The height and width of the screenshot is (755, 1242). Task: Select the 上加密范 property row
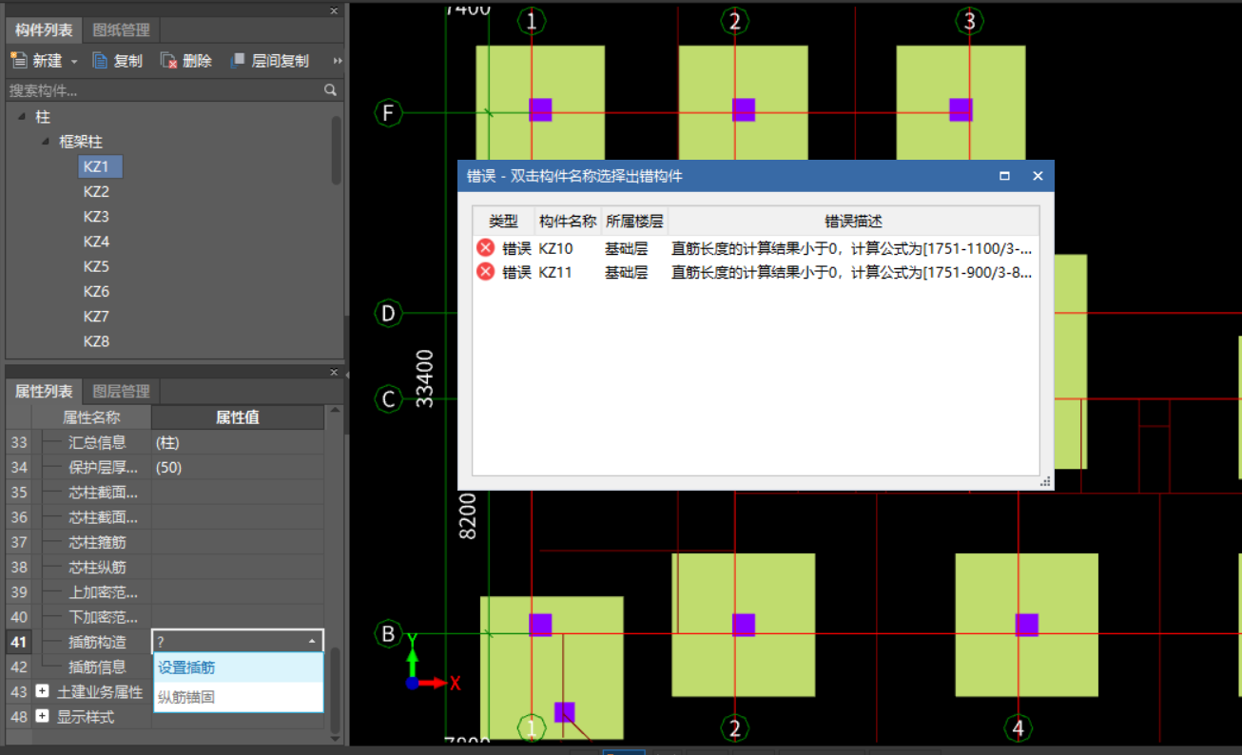165,591
